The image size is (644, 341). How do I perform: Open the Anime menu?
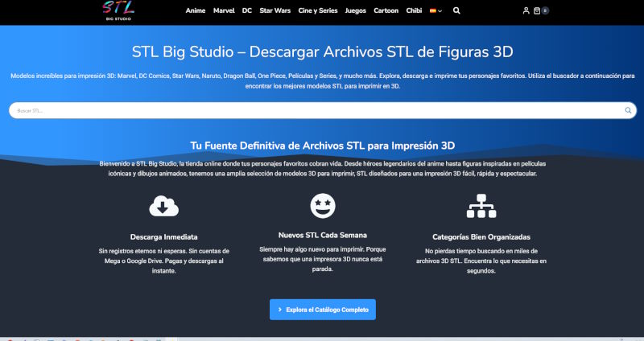pyautogui.click(x=196, y=10)
